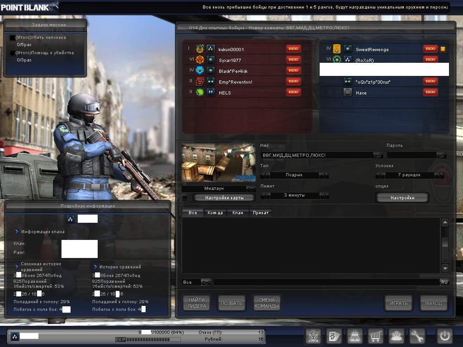This screenshot has height=347, width=463.
Task: Click the chat scrollbar down arrow
Action: [445, 268]
